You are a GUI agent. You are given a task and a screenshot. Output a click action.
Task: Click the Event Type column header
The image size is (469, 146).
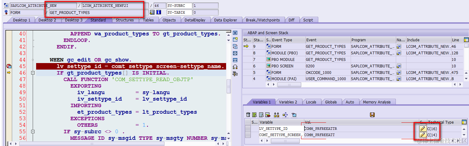288,40
